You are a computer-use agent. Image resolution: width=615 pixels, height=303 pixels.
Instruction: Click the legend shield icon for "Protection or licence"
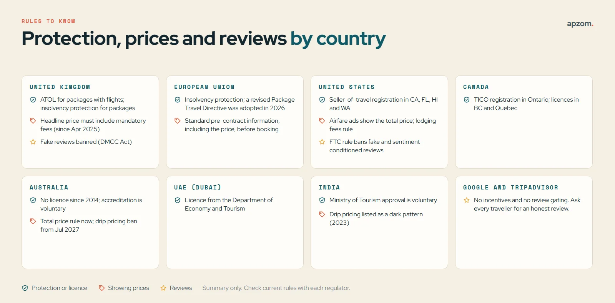pyautogui.click(x=25, y=288)
